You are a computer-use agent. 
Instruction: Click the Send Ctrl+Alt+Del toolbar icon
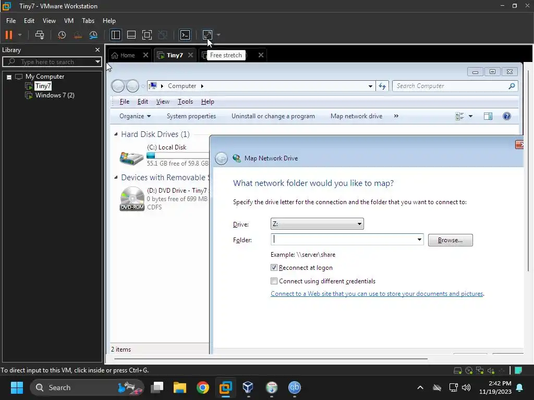(40, 35)
